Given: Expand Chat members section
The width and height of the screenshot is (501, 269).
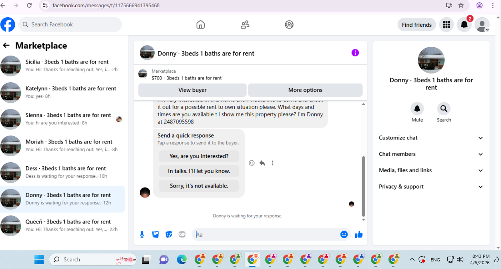Looking at the screenshot, I should coord(431,154).
